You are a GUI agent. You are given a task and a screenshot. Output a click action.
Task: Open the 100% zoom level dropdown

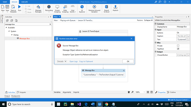144,92
